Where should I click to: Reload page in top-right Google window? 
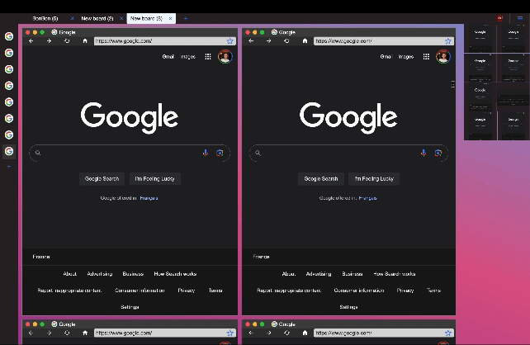[286, 41]
